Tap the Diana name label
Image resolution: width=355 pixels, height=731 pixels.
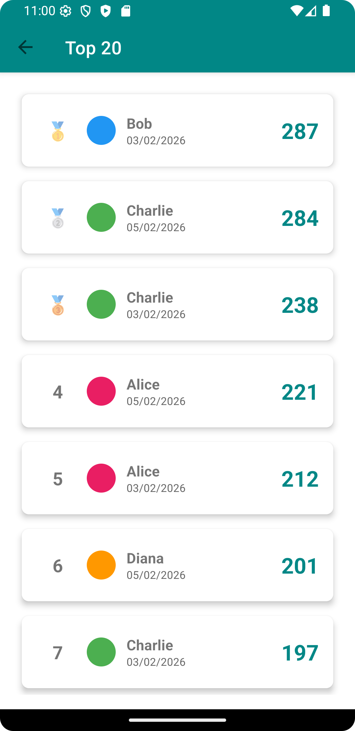coord(145,558)
